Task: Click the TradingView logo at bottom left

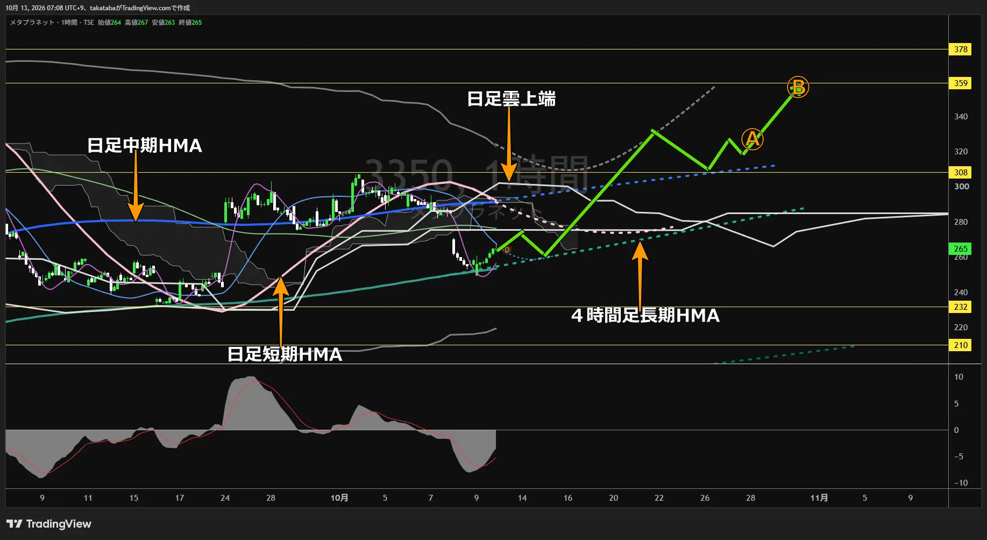Action: [49, 524]
